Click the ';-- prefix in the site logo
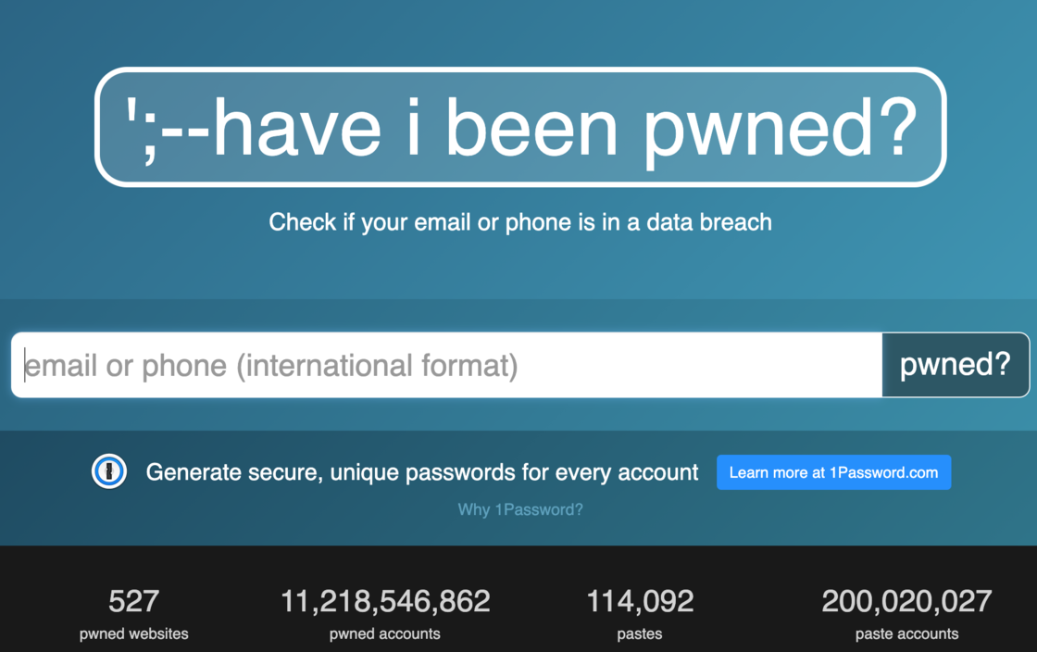Image resolution: width=1037 pixels, height=652 pixels. tap(167, 129)
